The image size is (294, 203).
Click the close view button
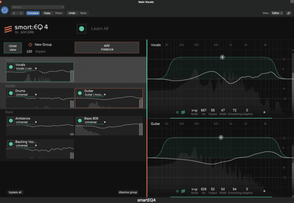[x=13, y=48]
